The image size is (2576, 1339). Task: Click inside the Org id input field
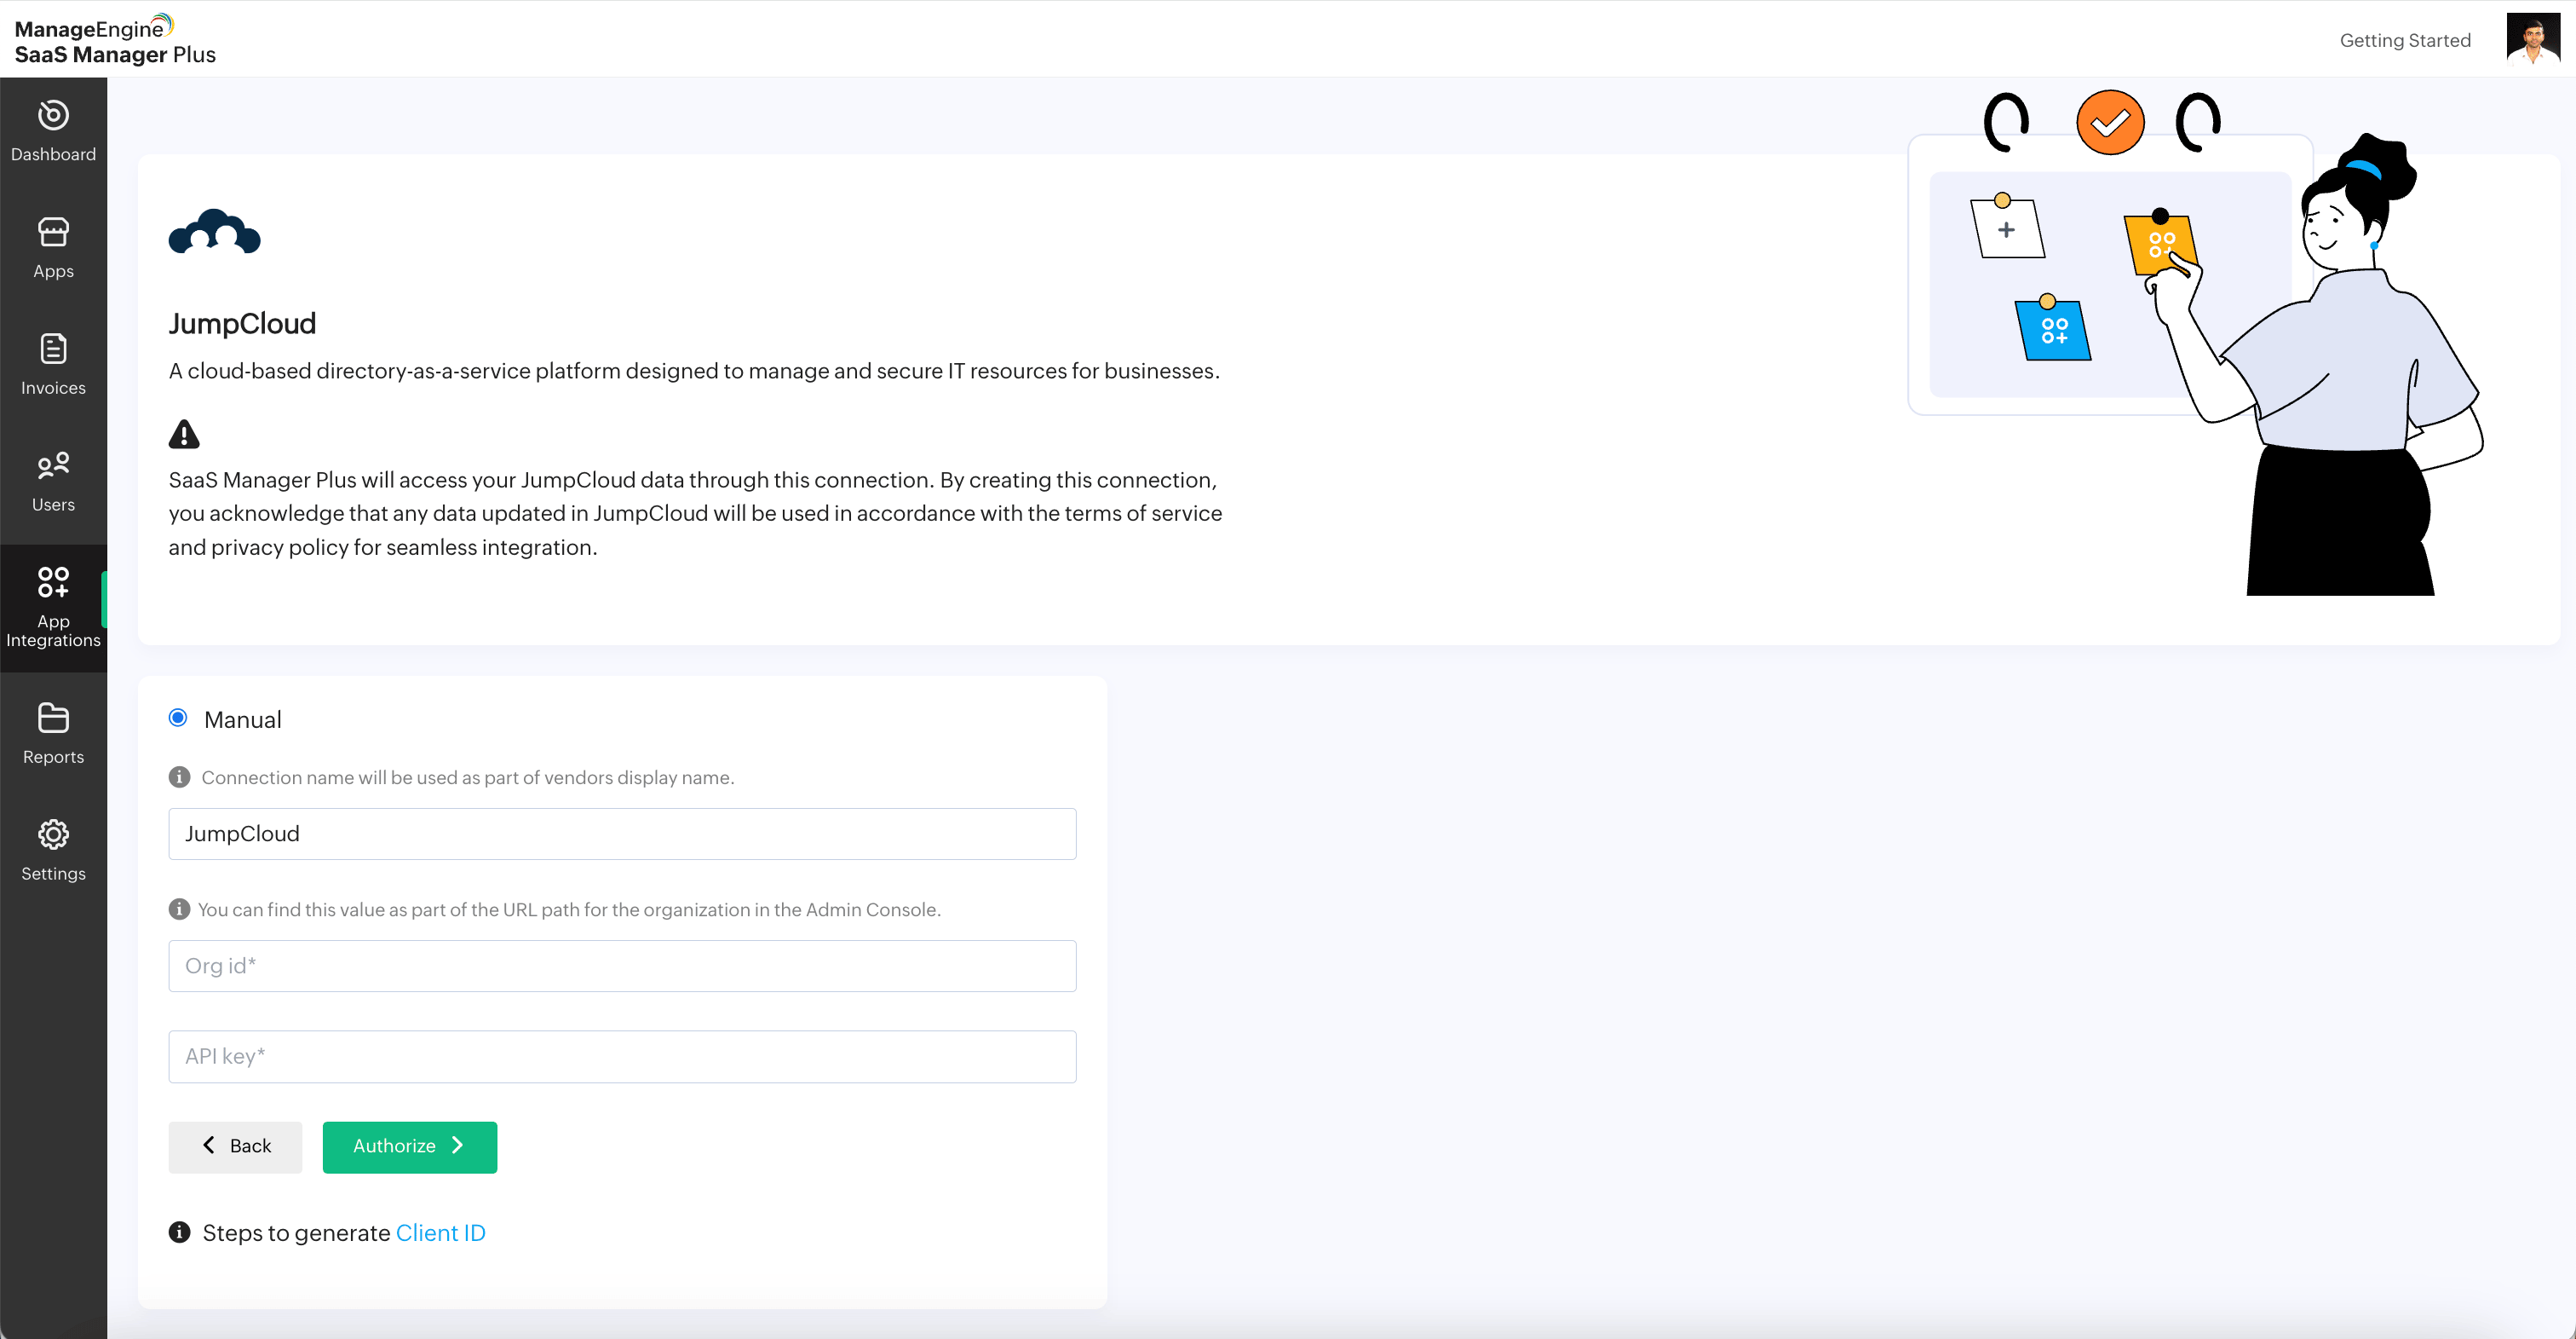coord(621,966)
